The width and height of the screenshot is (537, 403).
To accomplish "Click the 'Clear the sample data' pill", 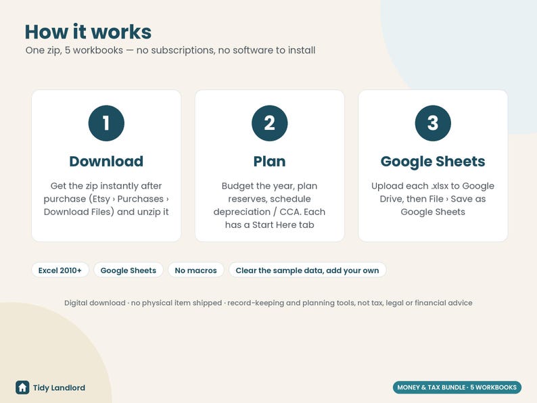I will pos(307,270).
